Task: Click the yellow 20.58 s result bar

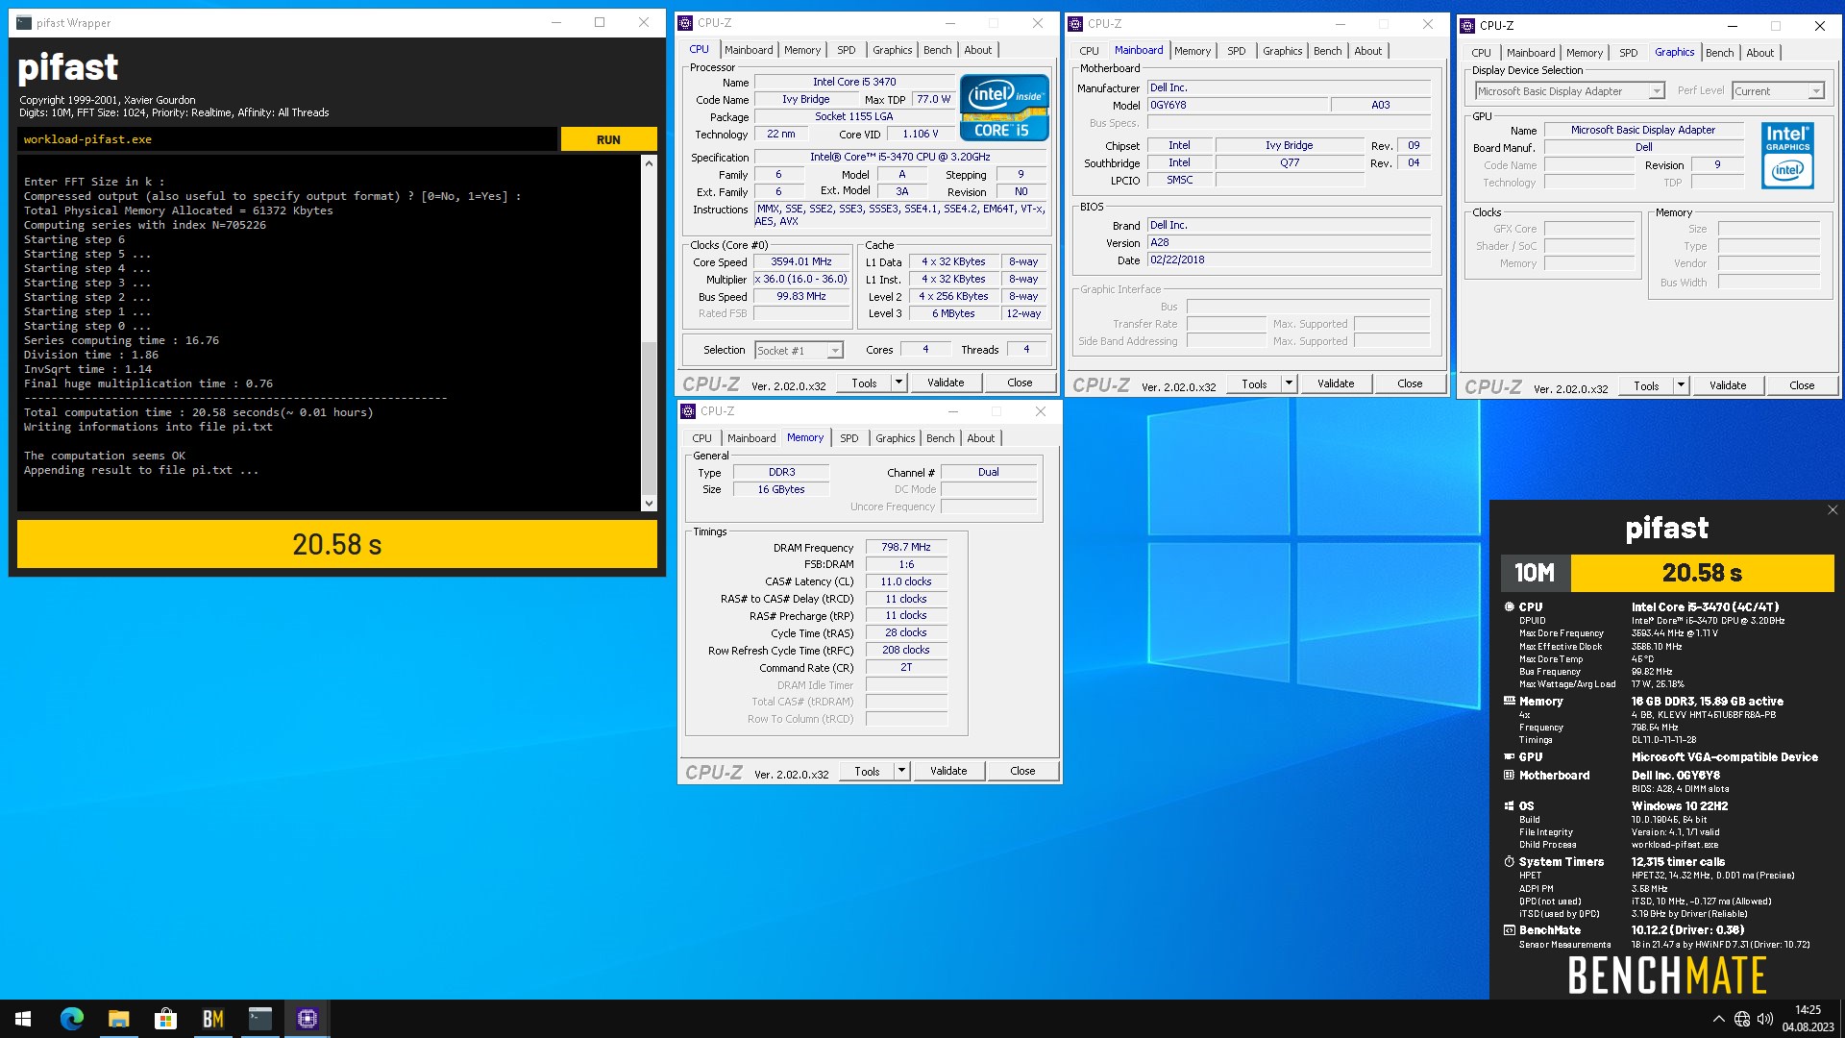Action: (x=337, y=545)
